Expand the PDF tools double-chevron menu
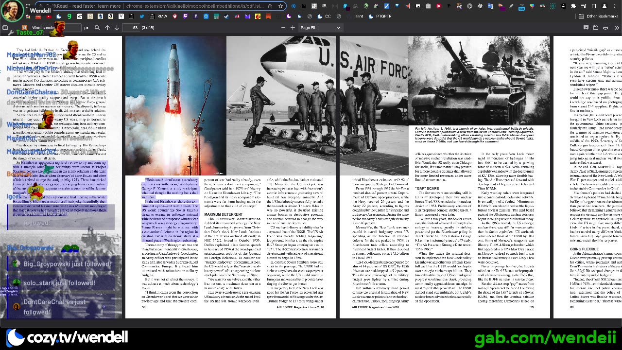 [x=616, y=28]
